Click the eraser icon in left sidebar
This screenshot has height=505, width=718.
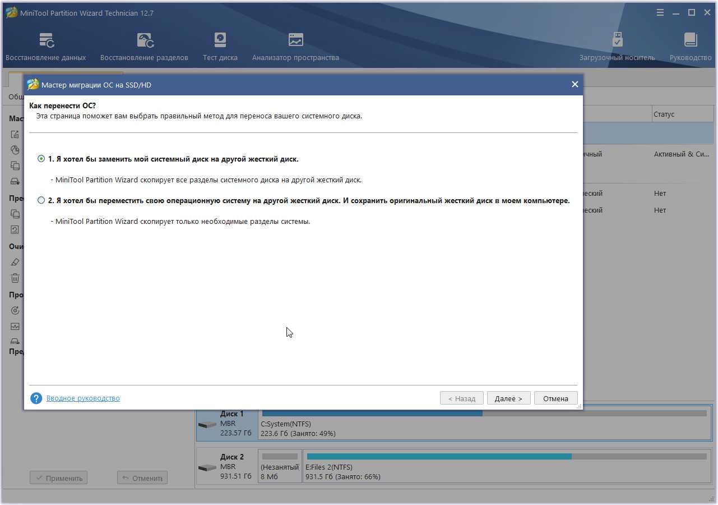(x=15, y=262)
